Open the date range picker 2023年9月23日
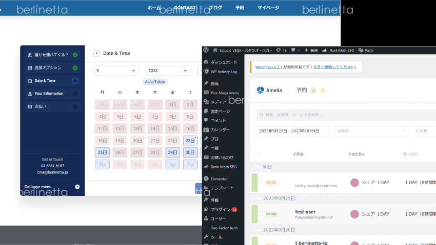Image resolution: width=436 pixels, height=245 pixels. click(x=293, y=131)
